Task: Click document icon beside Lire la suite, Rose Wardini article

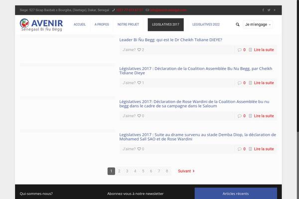Action: (250, 116)
